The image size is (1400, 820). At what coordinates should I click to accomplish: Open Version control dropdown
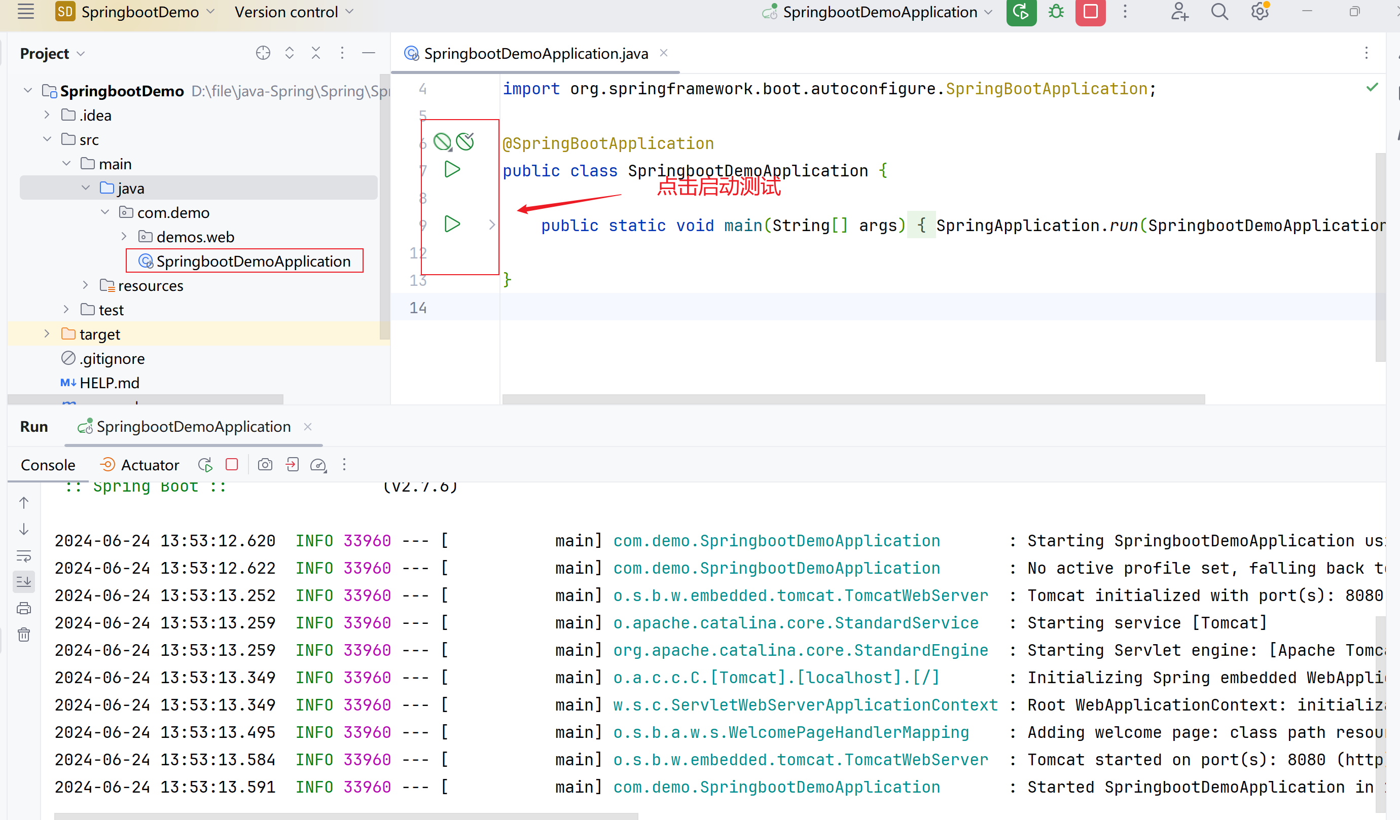[294, 12]
